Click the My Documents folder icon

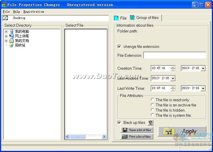tap(11, 41)
